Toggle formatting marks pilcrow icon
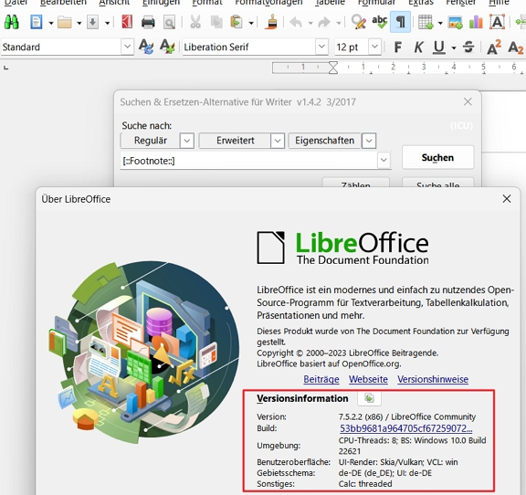Viewport: 526px width, 495px height. pos(400,23)
